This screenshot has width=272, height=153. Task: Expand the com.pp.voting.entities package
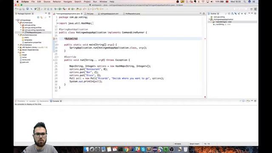click(x=21, y=28)
